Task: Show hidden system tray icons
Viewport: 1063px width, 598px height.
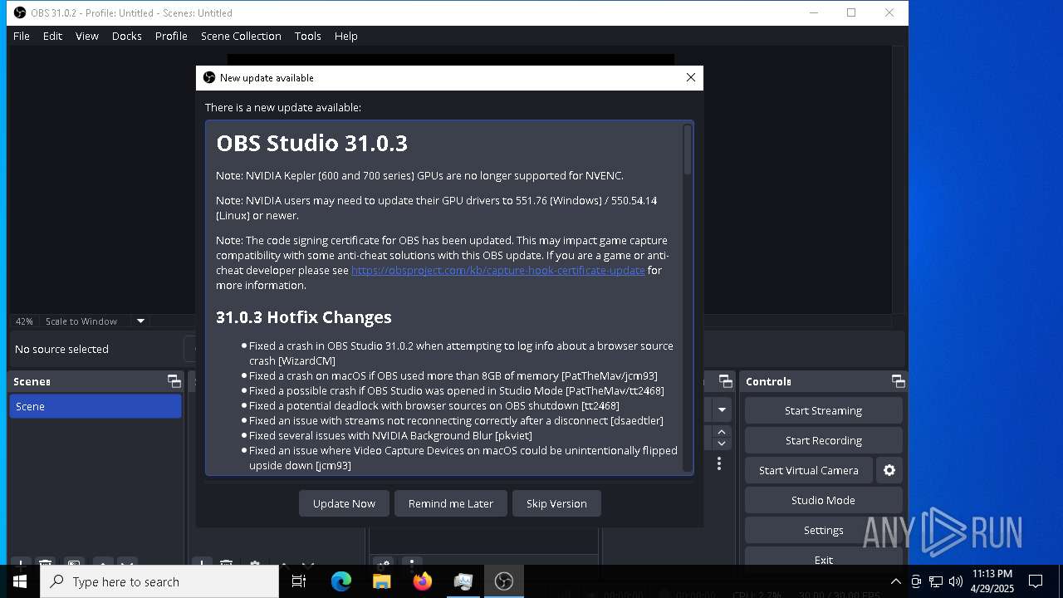Action: [x=895, y=581]
